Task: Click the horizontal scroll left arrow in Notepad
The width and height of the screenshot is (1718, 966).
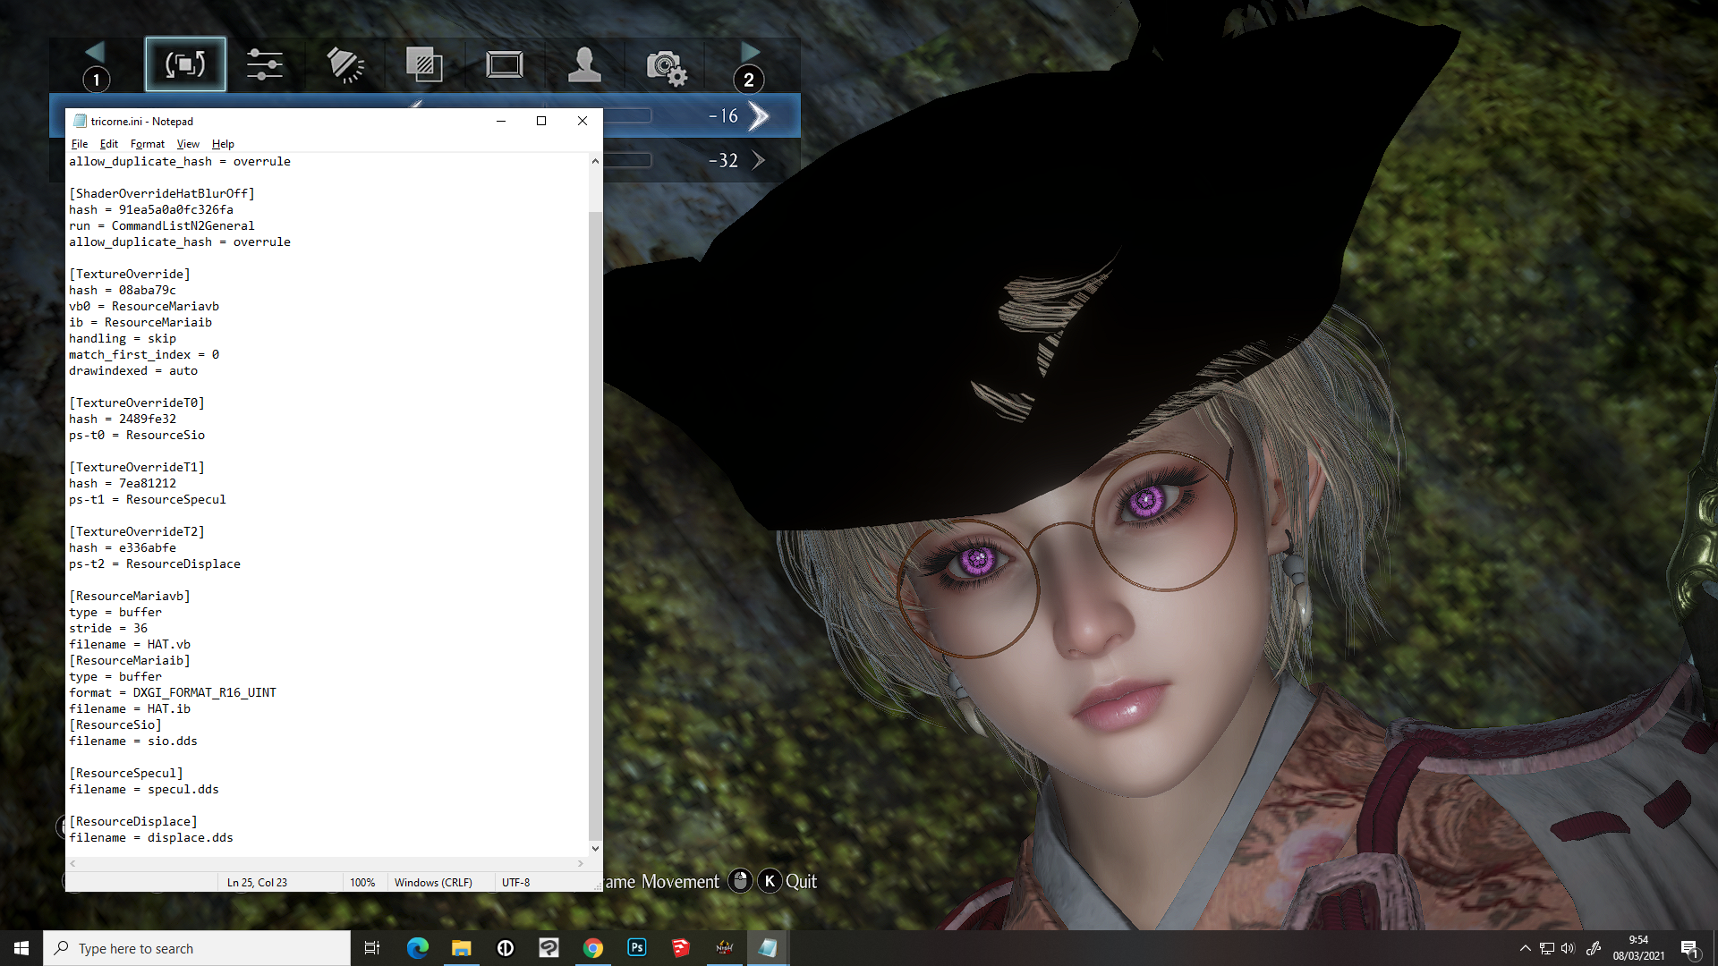Action: click(72, 864)
